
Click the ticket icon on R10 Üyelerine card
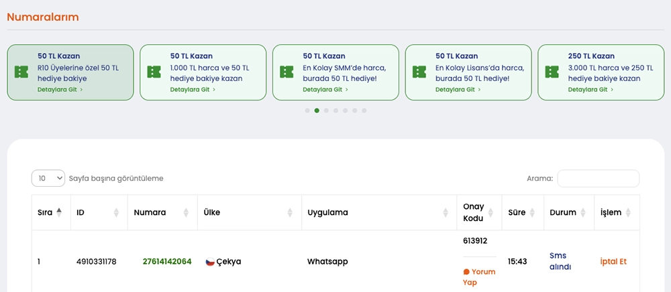[x=21, y=72]
